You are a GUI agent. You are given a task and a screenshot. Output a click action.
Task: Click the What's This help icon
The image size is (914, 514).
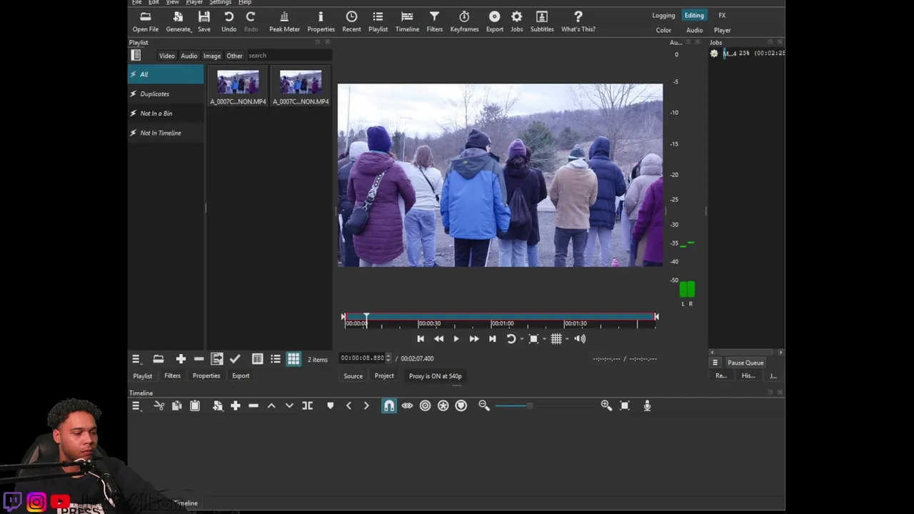578,21
